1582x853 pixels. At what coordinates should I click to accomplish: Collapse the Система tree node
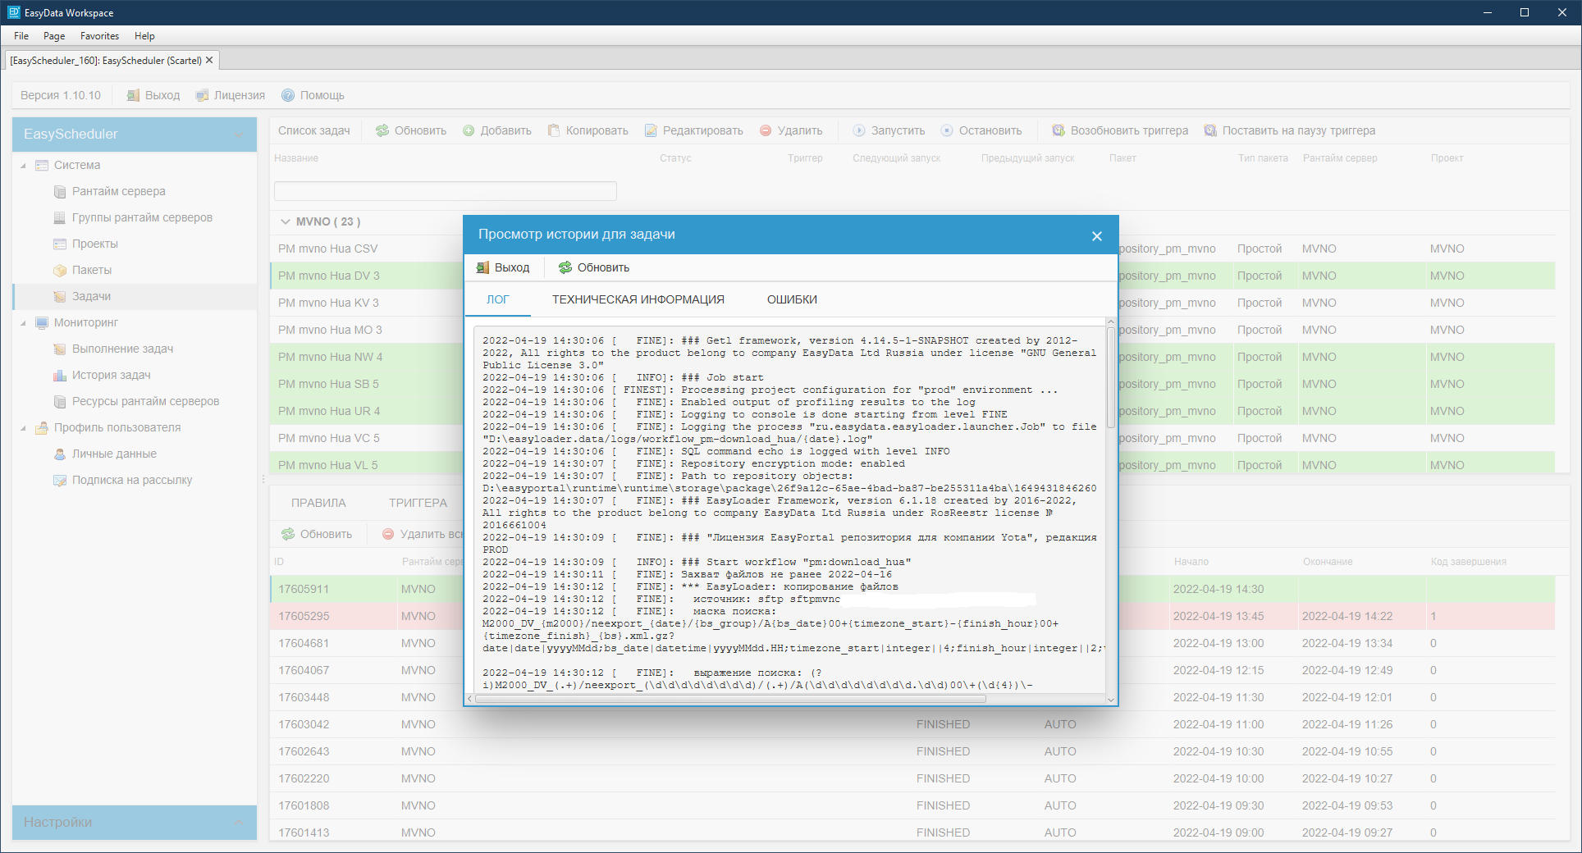pos(23,165)
